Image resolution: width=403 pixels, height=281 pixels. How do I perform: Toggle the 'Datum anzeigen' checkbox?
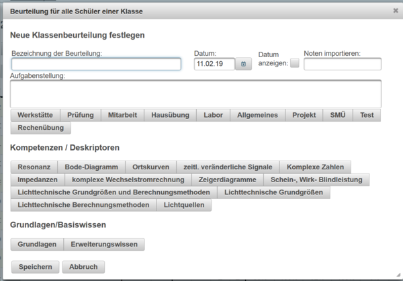point(294,63)
